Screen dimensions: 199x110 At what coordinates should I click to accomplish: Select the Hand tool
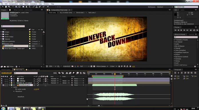6,7
